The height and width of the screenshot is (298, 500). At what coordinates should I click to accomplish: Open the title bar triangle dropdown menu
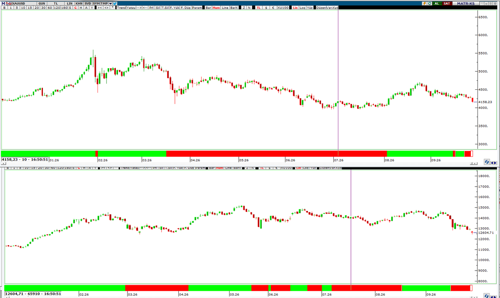tap(482, 3)
